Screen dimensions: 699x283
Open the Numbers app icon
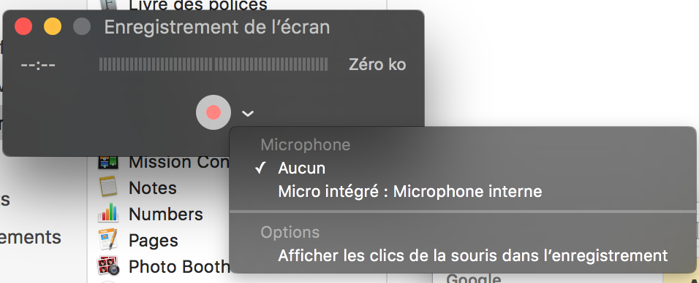pyautogui.click(x=108, y=213)
